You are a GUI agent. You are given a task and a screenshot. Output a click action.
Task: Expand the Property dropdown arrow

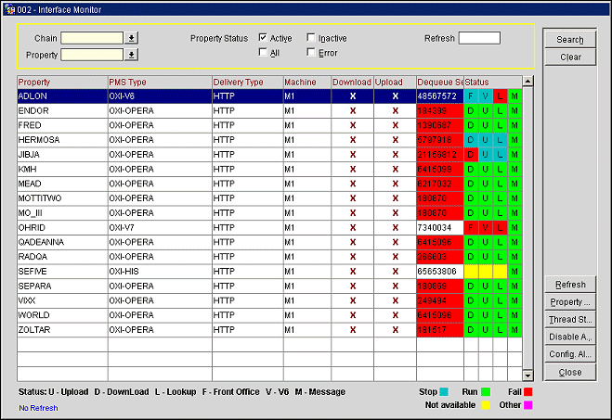tap(131, 55)
